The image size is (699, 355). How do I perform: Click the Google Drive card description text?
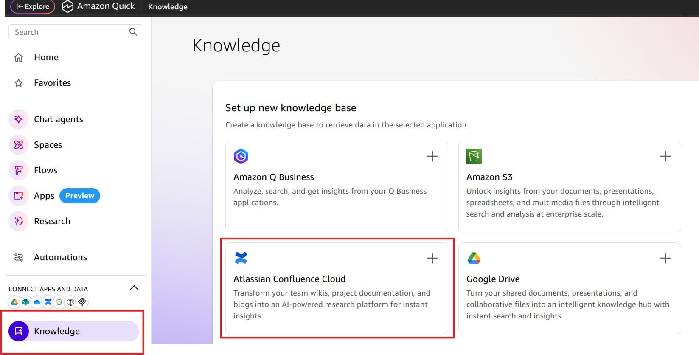pyautogui.click(x=568, y=304)
